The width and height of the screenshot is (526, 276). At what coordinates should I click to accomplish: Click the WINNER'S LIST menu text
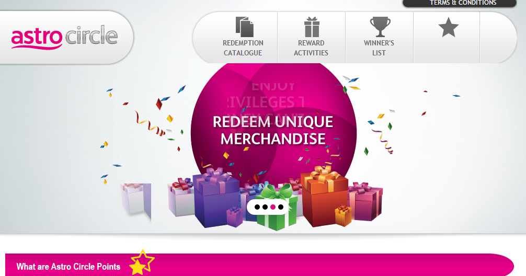[379, 48]
